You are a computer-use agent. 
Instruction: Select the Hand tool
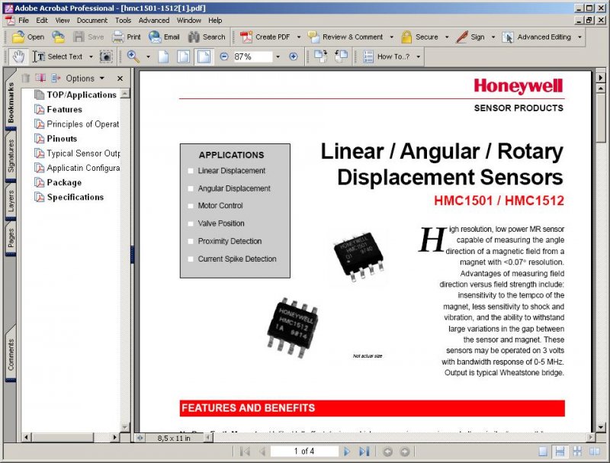(x=18, y=56)
